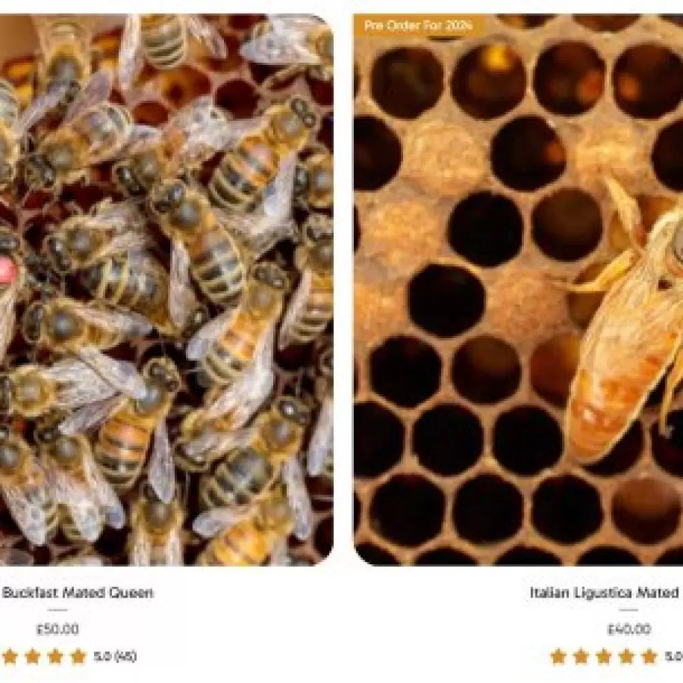Viewport: 683px width, 683px height.
Task: Open the 5.0 (46) review count
Action: point(115,656)
